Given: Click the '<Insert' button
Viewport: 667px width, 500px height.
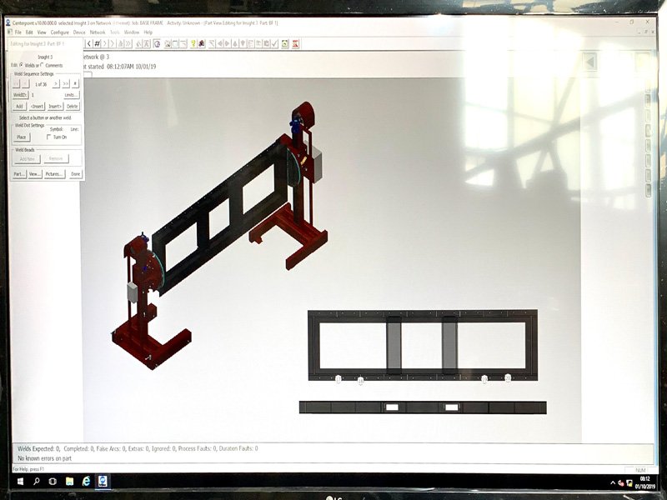Looking at the screenshot, I should (37, 107).
